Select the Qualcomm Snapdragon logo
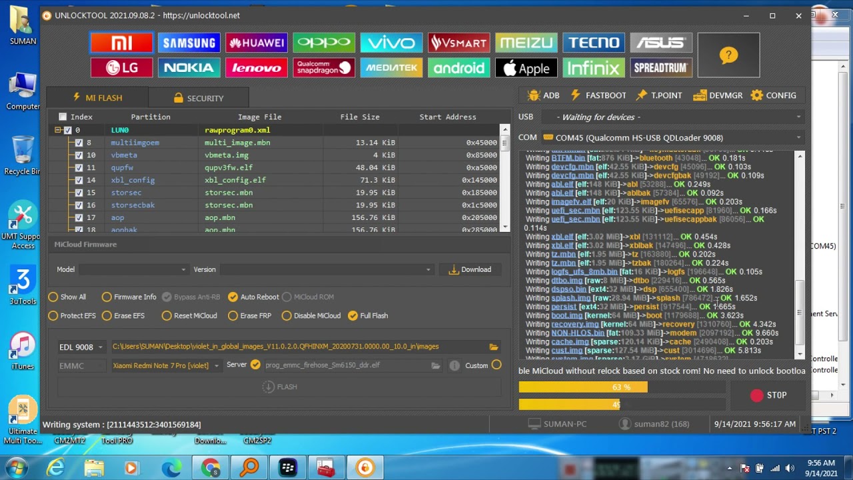This screenshot has width=853, height=480. (x=324, y=68)
